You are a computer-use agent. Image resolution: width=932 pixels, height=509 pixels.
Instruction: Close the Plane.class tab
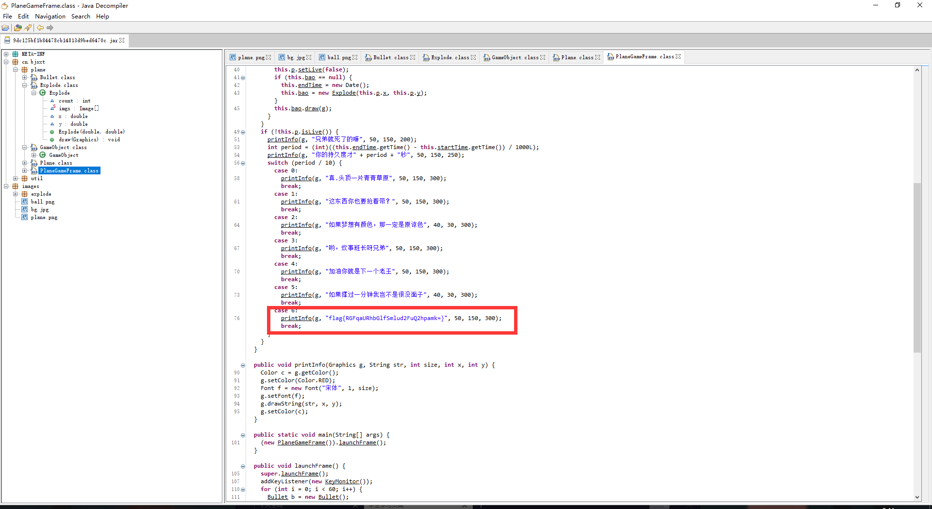pos(598,57)
